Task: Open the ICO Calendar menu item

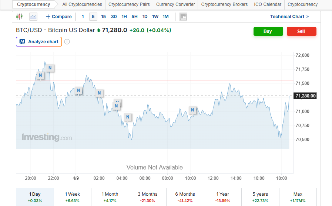Action: (x=268, y=4)
